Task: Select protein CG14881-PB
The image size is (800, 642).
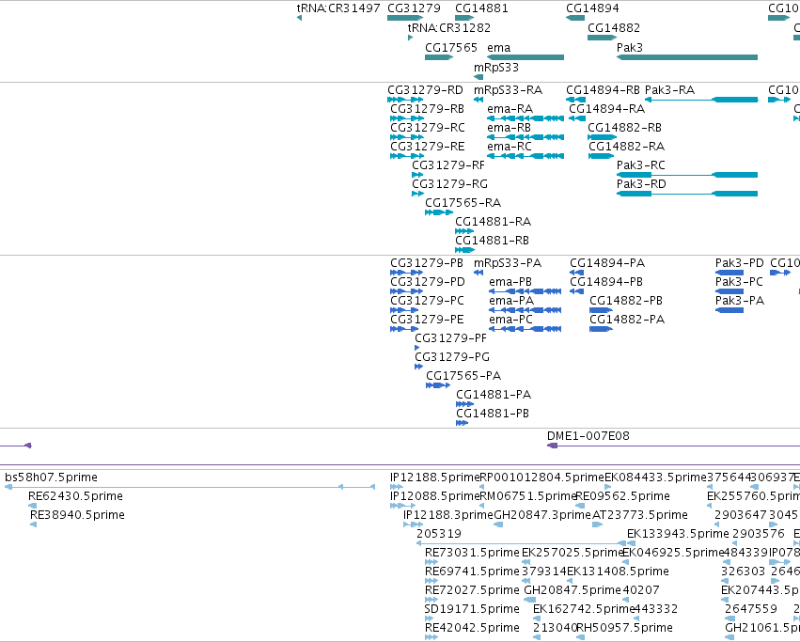Action: click(x=493, y=414)
